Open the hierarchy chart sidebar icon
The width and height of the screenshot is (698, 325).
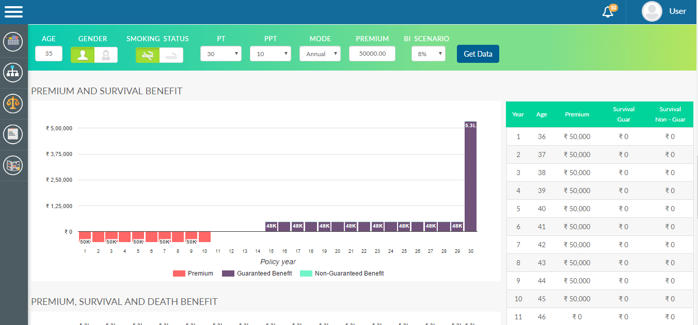(x=13, y=73)
